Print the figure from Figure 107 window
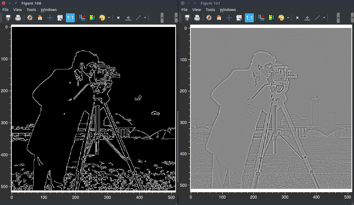 point(197,18)
